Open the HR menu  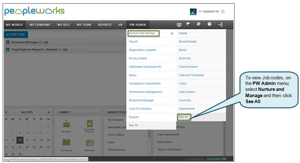tap(120, 25)
